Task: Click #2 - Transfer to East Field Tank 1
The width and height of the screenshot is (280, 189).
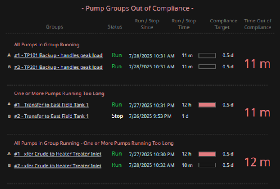Action: [51, 116]
